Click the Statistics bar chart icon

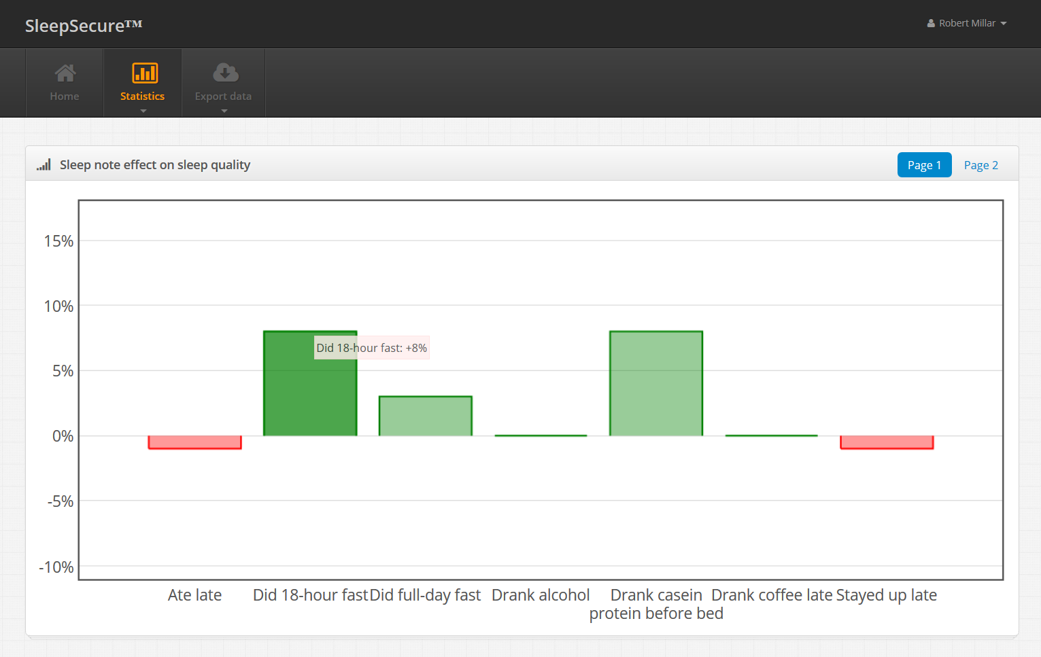pos(145,73)
